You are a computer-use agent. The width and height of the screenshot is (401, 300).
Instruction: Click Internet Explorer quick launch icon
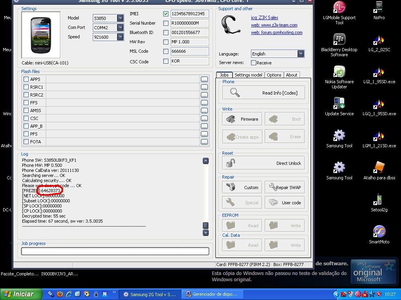coord(69,294)
